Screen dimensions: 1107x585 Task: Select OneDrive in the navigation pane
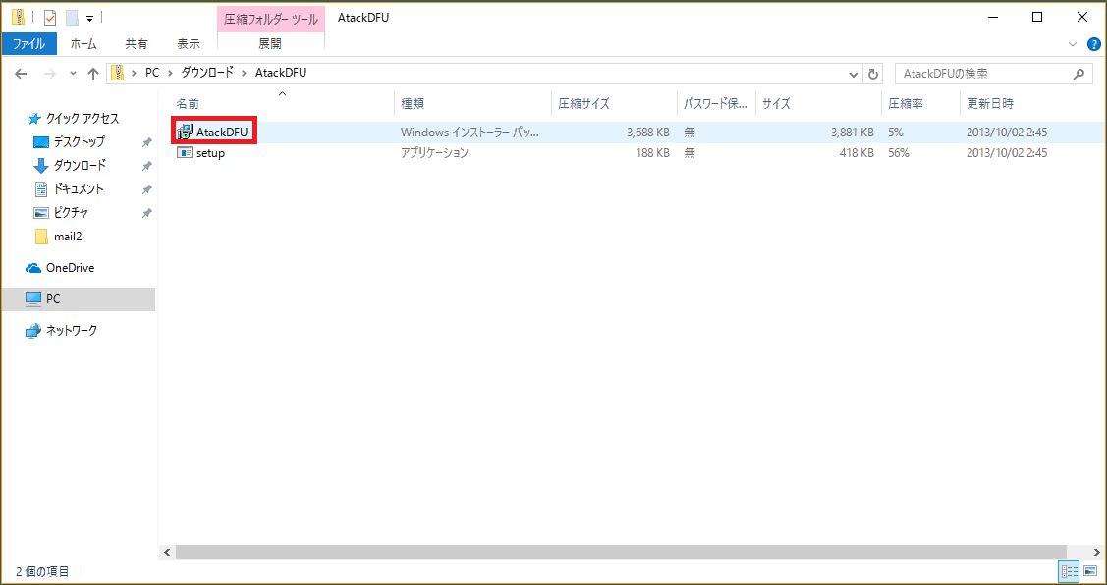[x=60, y=268]
